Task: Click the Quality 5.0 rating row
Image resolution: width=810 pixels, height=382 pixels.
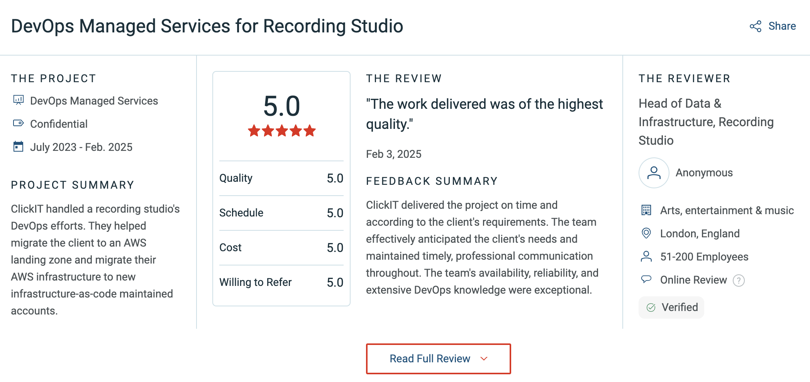Action: click(281, 178)
